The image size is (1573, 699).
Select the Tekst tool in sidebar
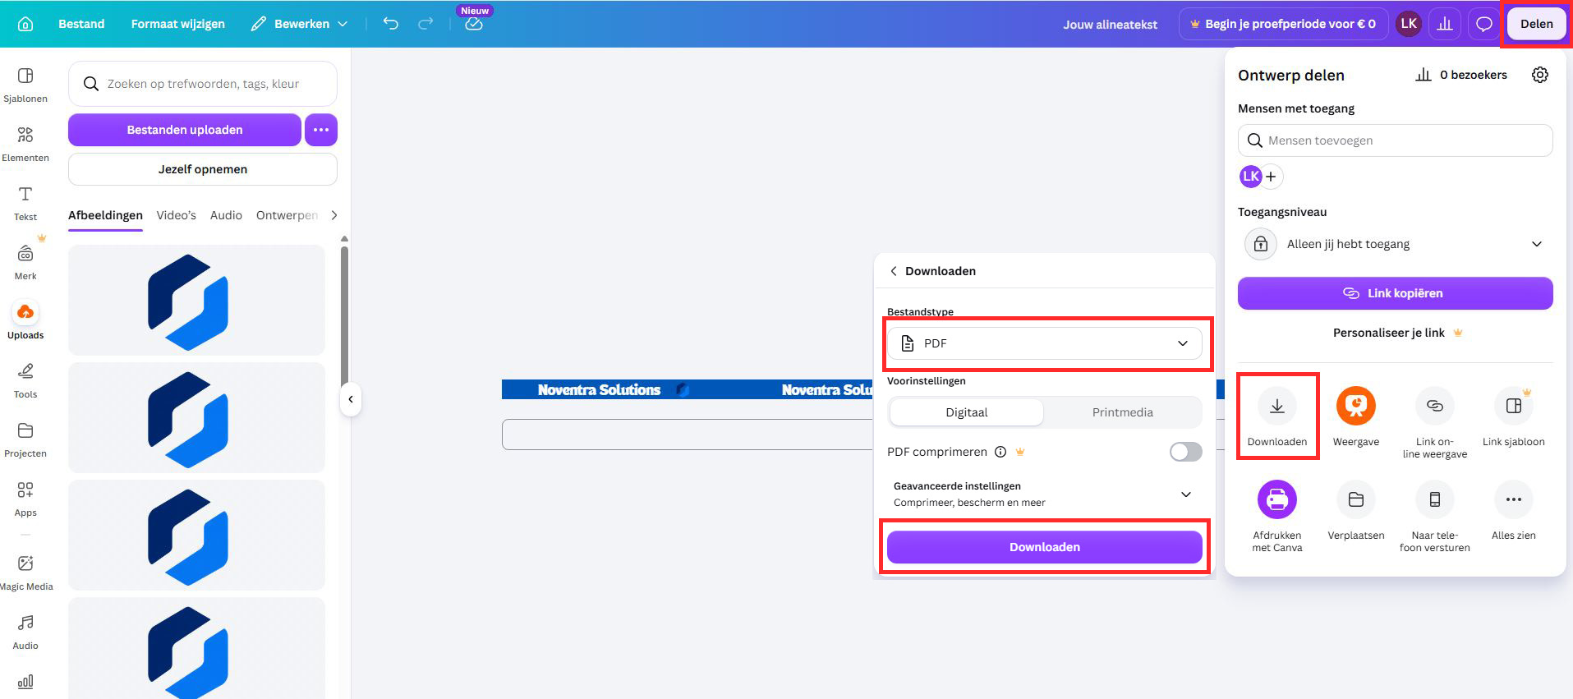click(25, 204)
